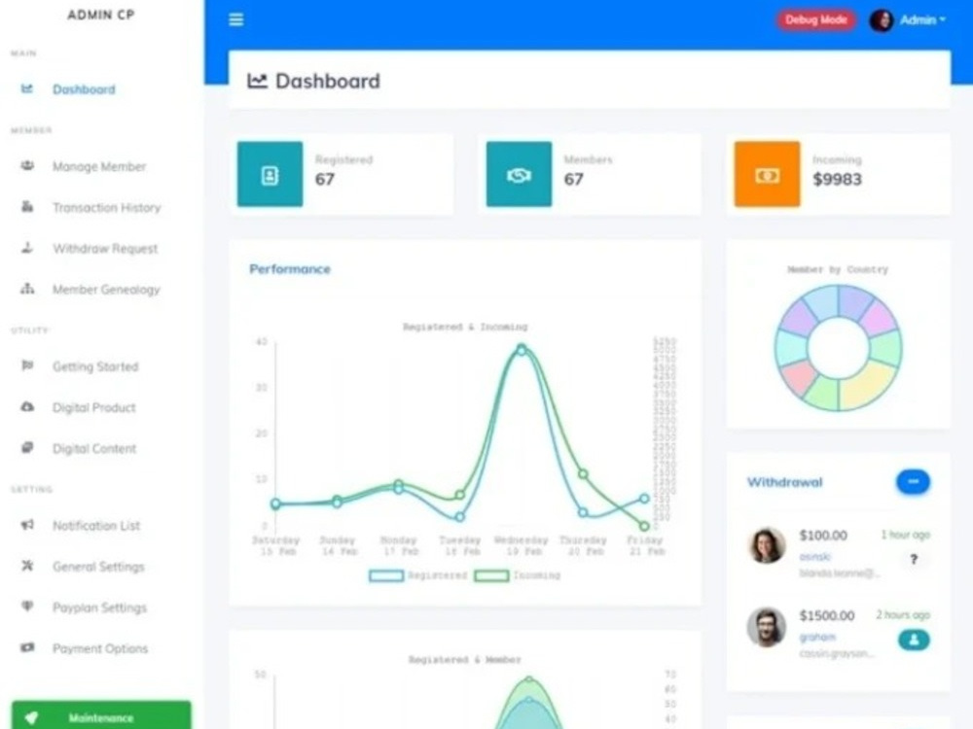
Task: Click the $1500.00 withdrawal avatar
Action: (767, 627)
